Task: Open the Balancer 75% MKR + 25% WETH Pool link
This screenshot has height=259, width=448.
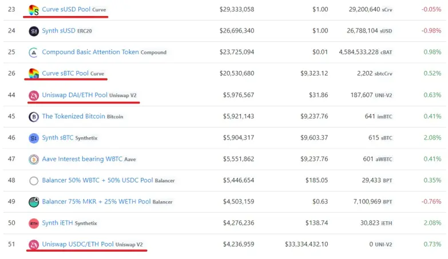Action: [x=96, y=202]
